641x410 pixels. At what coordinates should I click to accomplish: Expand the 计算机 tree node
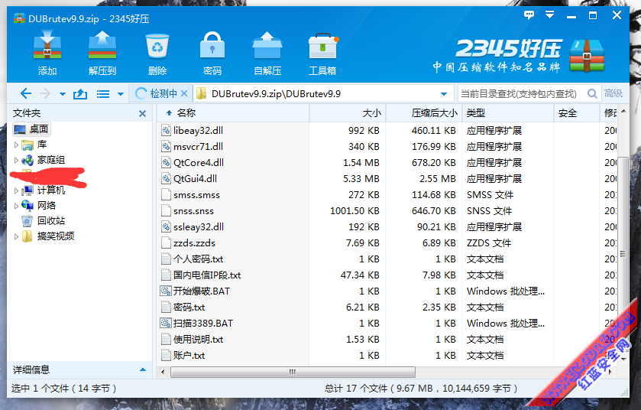(16, 190)
